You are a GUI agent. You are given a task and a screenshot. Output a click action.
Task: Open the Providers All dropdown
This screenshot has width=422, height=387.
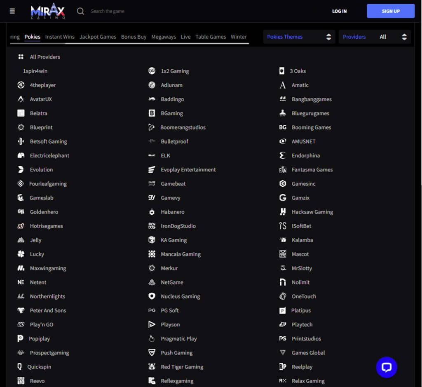coord(375,37)
